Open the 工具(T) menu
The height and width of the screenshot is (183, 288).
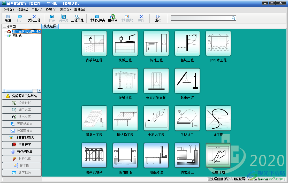[x=37, y=10]
